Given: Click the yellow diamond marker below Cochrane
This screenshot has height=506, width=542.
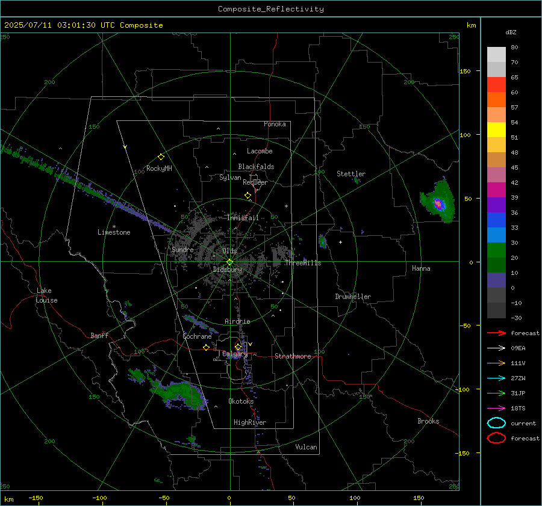Looking at the screenshot, I should [x=206, y=348].
